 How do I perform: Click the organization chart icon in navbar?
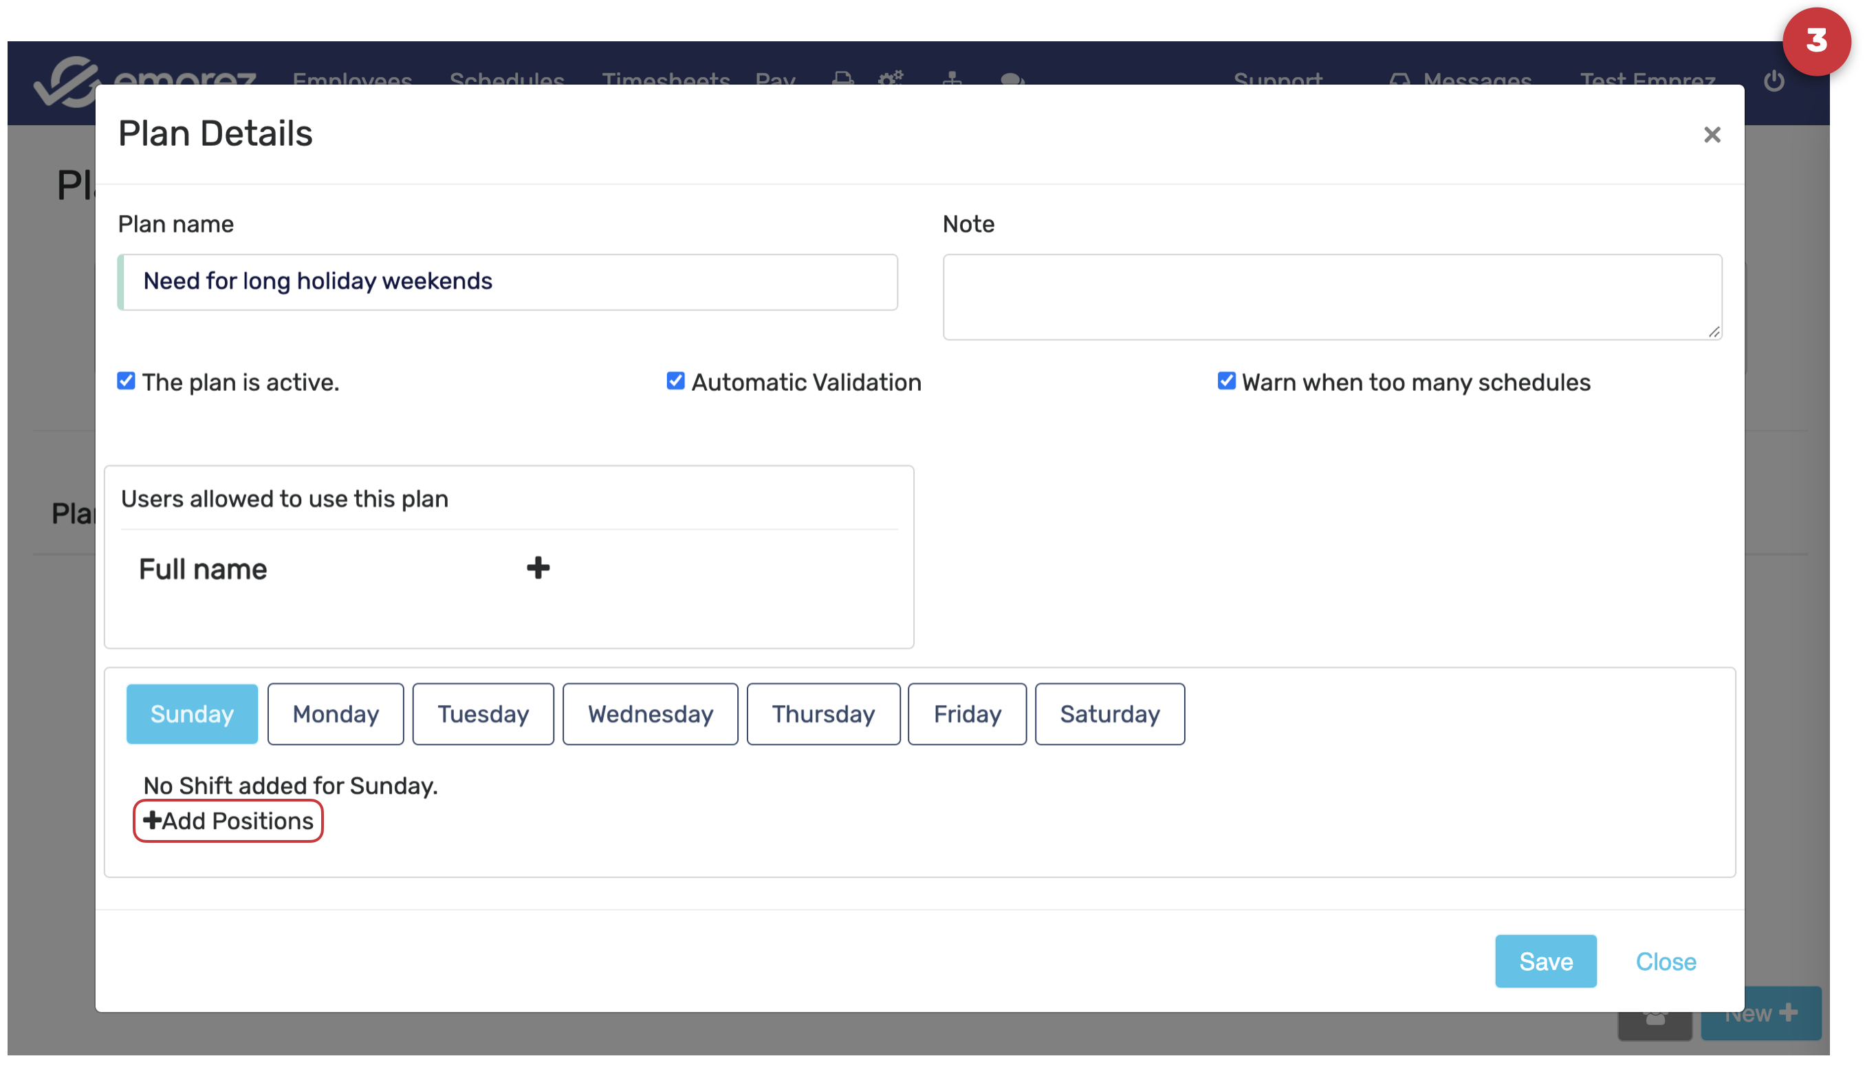pyautogui.click(x=951, y=78)
